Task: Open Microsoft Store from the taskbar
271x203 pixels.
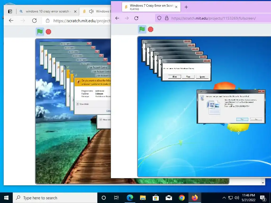Action: click(156, 198)
